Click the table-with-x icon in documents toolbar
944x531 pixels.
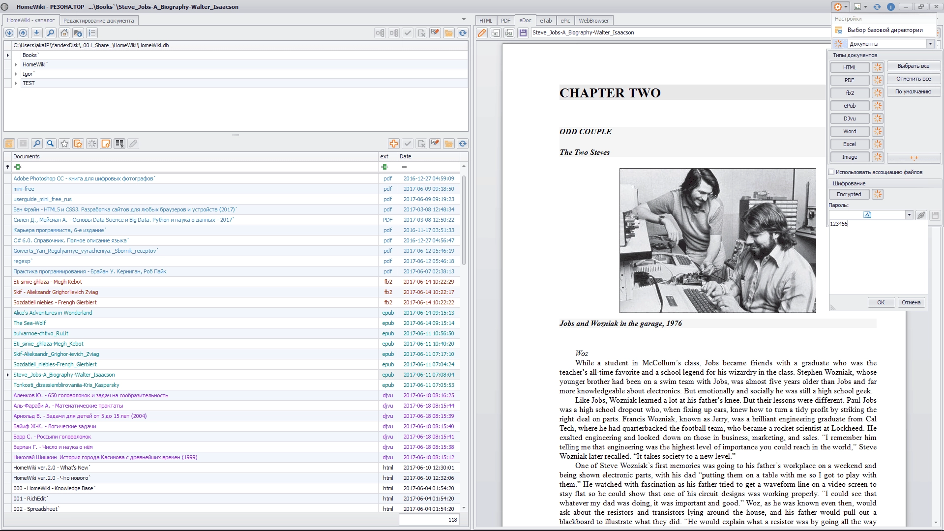[x=119, y=144]
